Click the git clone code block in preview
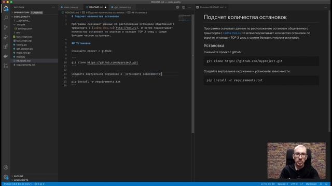This screenshot has width=332, height=186. click(x=261, y=61)
